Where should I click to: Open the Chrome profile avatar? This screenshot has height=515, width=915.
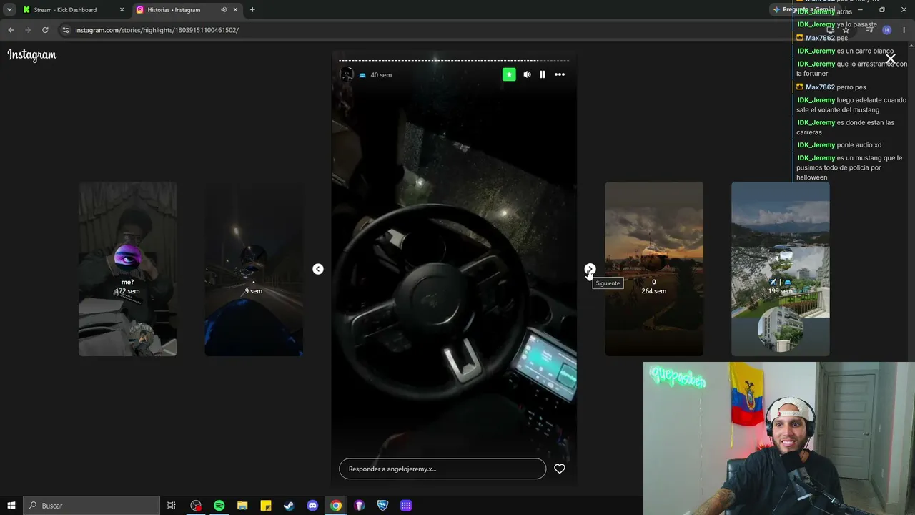click(886, 30)
